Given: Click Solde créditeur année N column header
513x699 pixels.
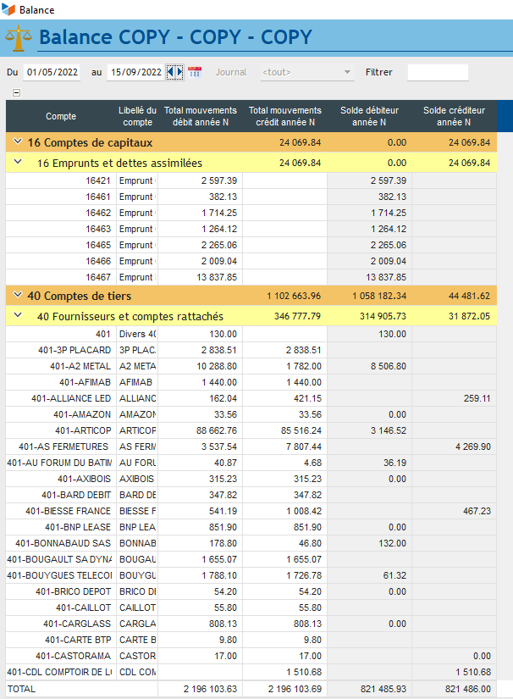Looking at the screenshot, I should (x=454, y=116).
